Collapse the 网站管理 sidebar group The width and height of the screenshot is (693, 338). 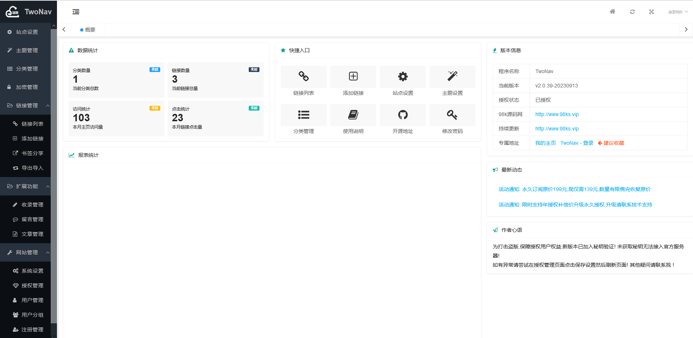(25, 252)
